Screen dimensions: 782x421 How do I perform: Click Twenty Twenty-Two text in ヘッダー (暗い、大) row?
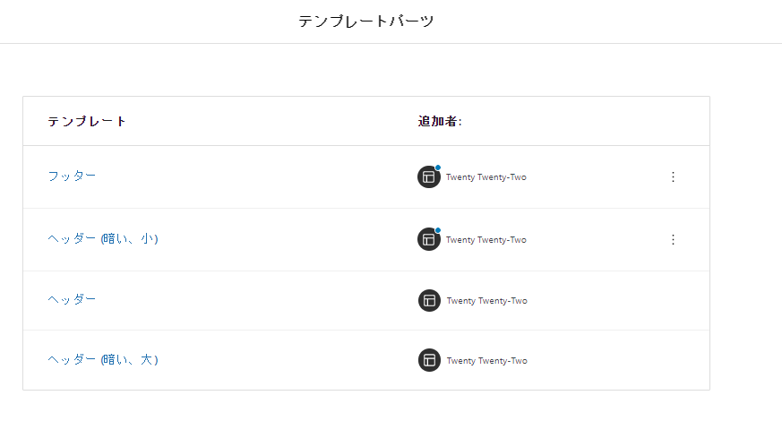(x=487, y=361)
